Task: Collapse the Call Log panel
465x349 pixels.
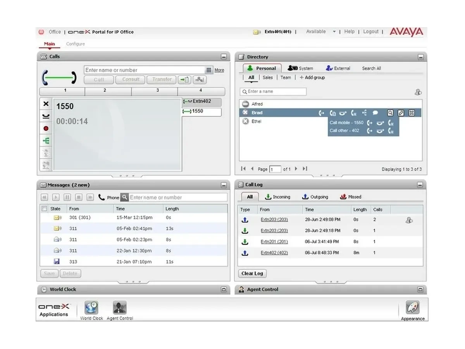Action: tap(420, 185)
